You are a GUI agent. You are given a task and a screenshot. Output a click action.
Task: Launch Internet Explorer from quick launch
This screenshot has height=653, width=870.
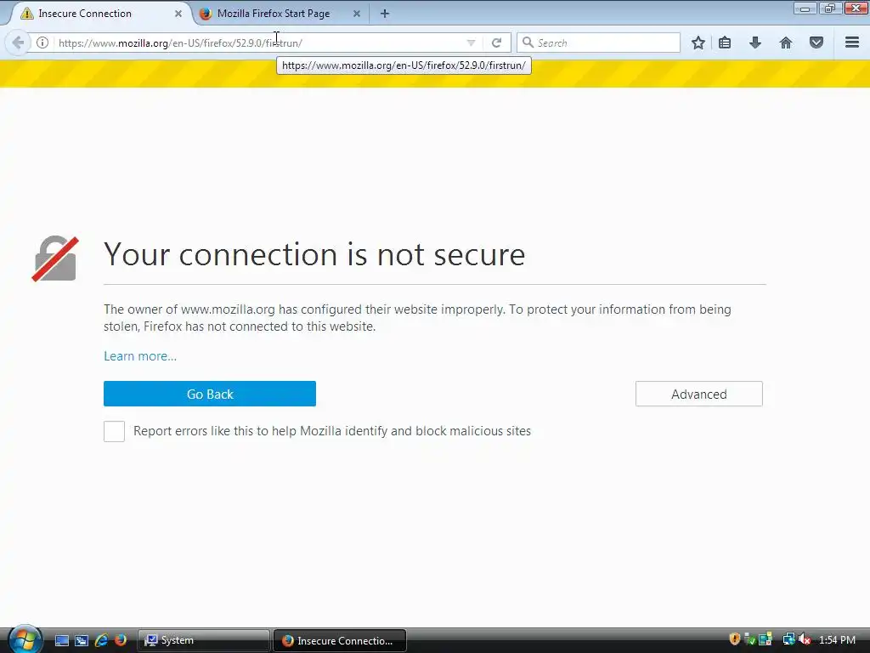[x=101, y=640]
